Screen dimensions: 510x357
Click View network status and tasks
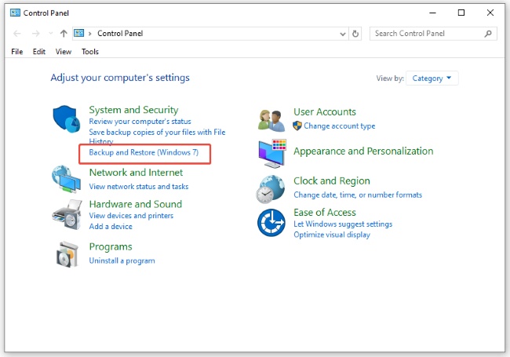(x=139, y=187)
